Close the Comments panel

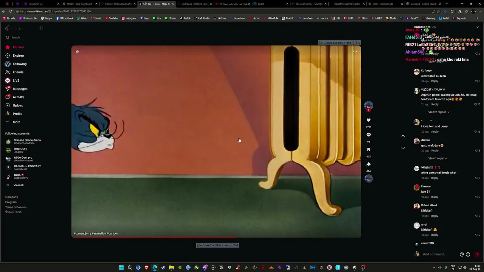pos(478,27)
